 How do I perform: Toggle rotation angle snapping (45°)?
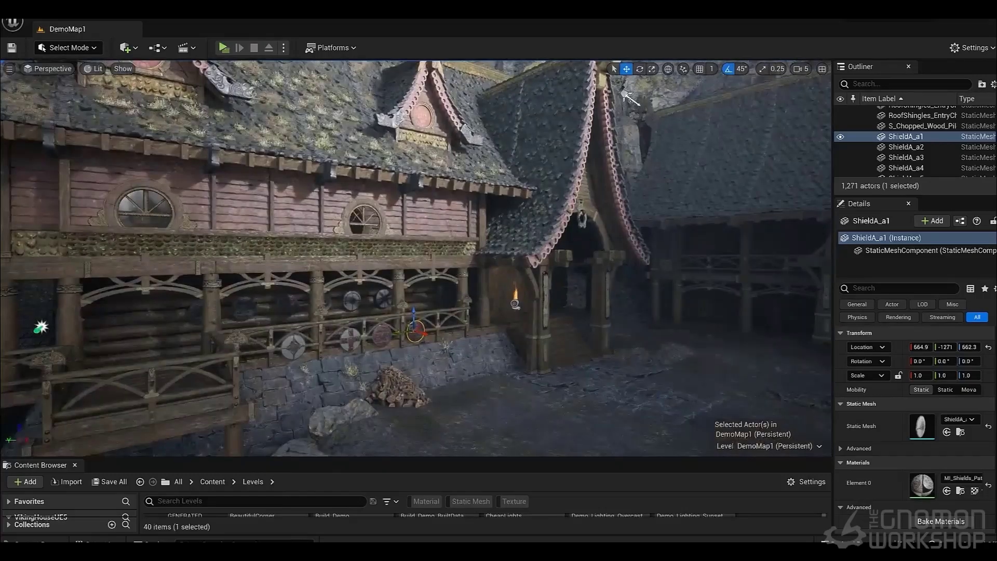729,69
